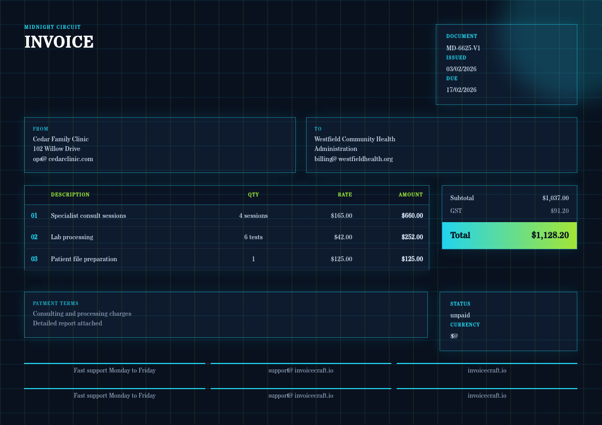
Task: Select the Lab processing description
Action: tap(72, 237)
